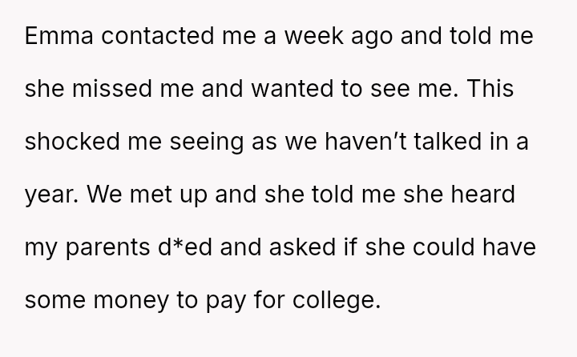This screenshot has width=577, height=357.
Task: Click the name "Emma" in the text
Action: (59, 36)
